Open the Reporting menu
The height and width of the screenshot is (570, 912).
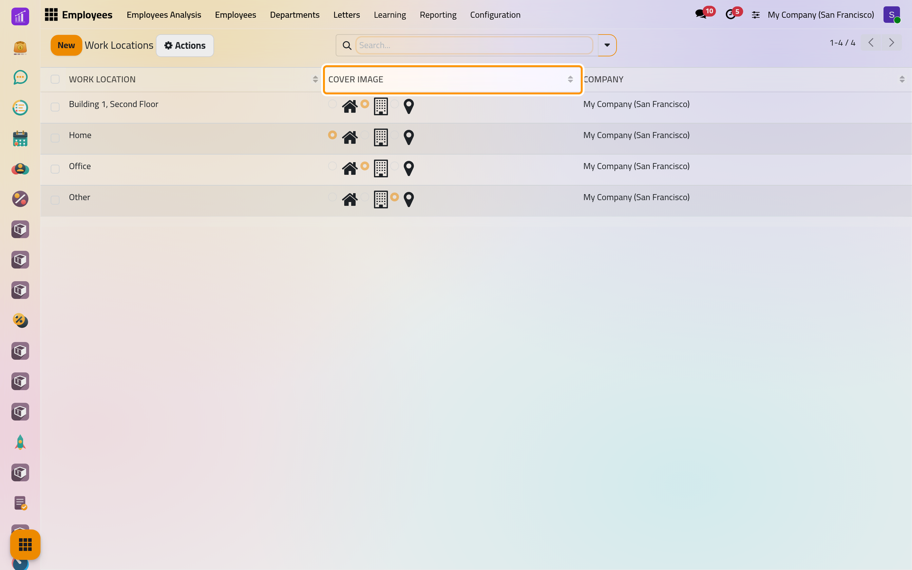coord(438,15)
